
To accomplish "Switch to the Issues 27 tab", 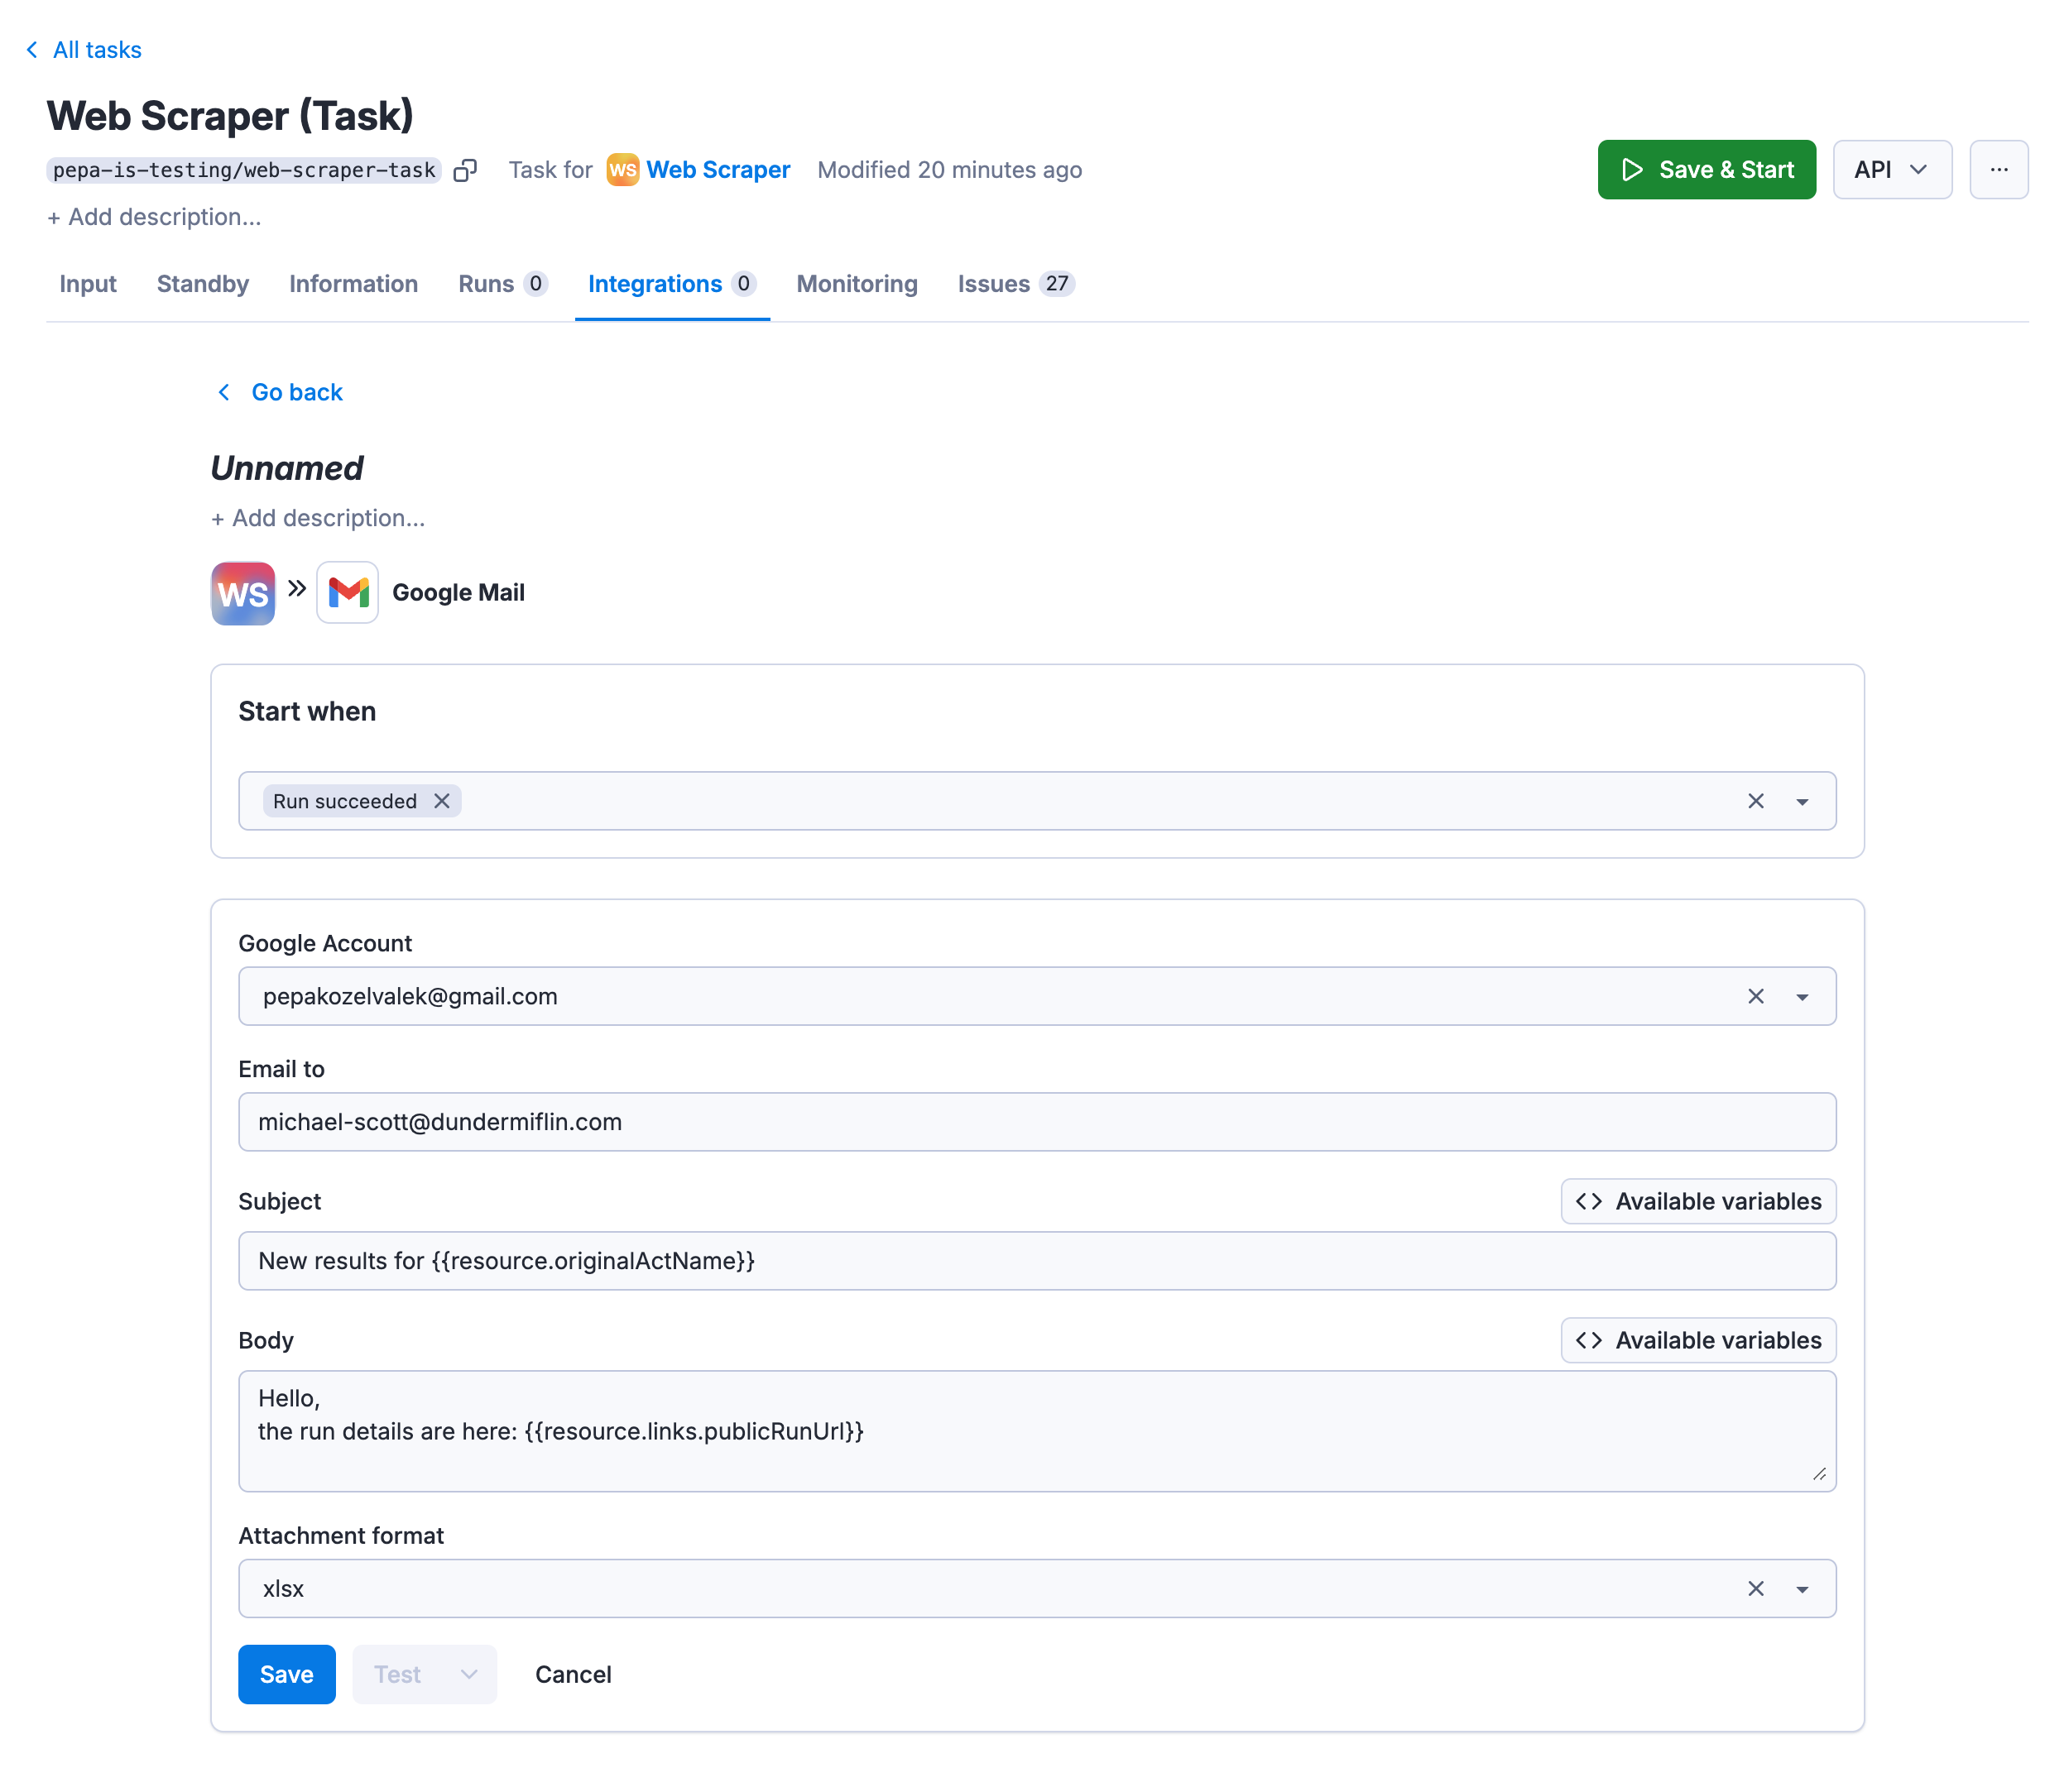I will [1013, 283].
